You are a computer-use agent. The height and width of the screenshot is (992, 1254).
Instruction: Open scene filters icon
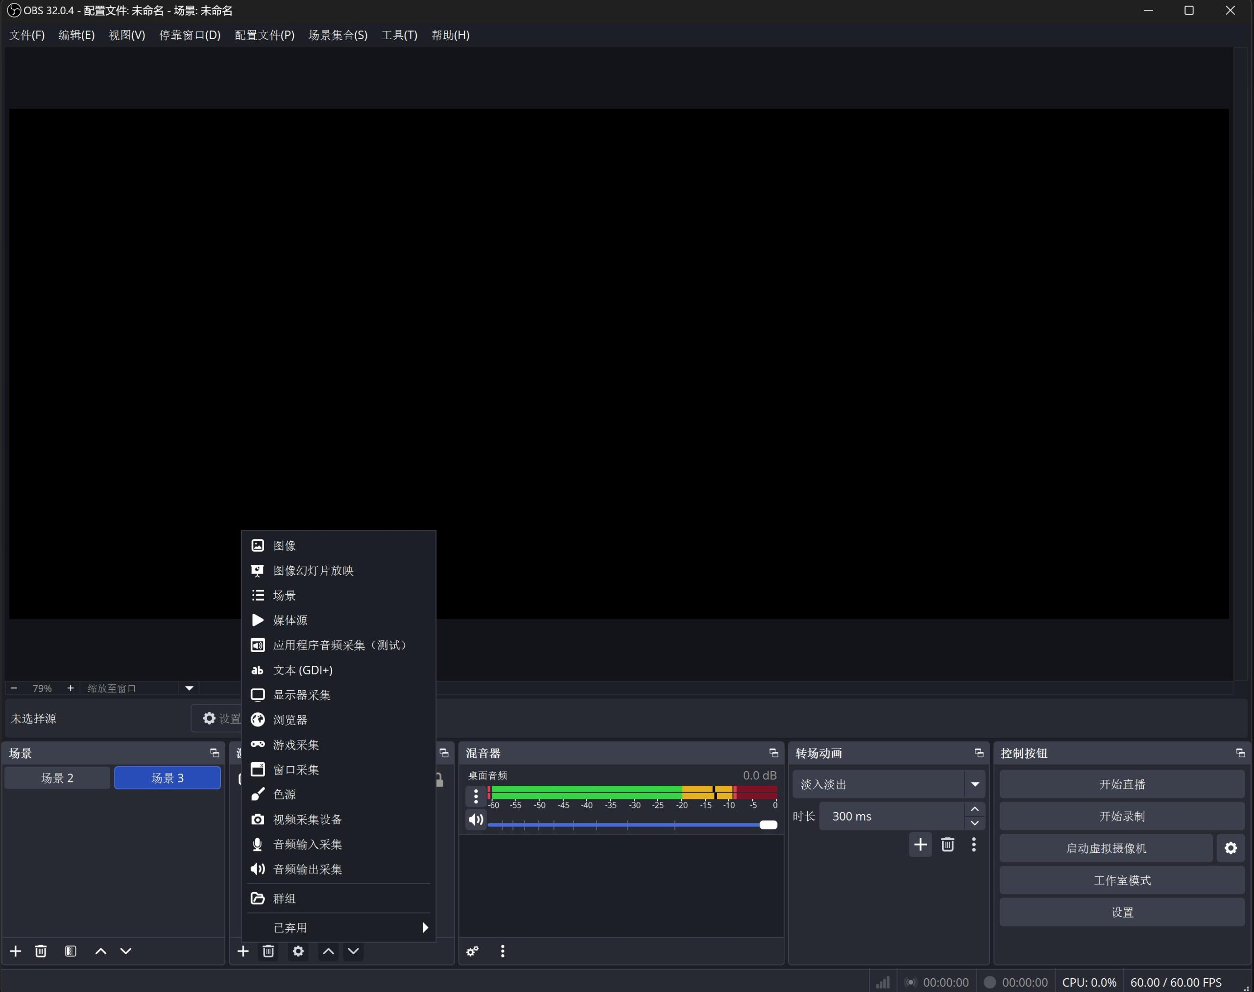70,951
